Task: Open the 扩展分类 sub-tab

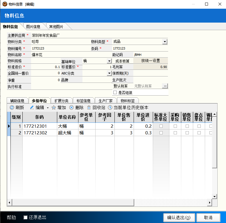Action: tap(62, 101)
